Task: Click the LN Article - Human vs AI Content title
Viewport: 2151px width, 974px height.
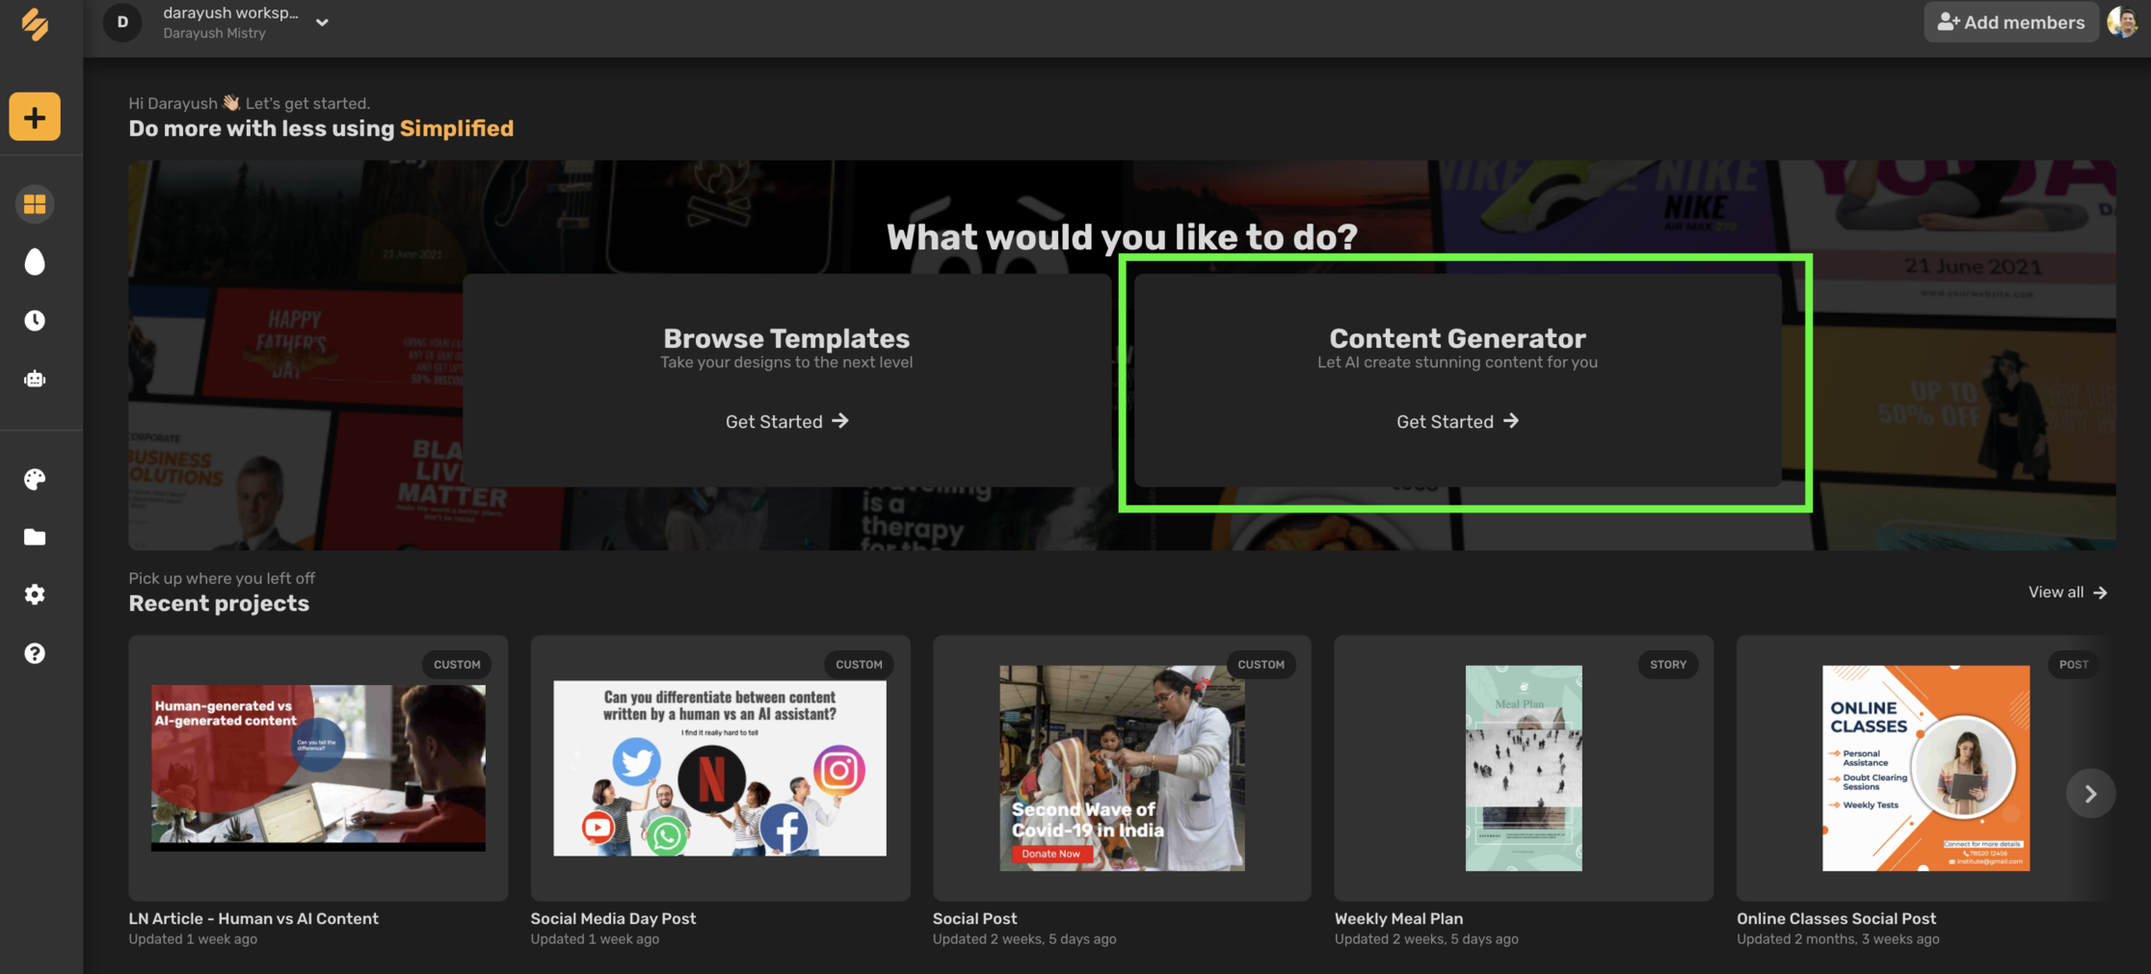Action: [x=253, y=919]
